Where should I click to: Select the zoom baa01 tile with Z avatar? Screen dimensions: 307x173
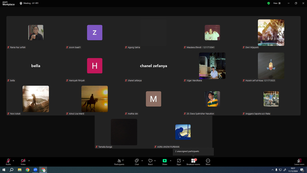(x=94, y=33)
